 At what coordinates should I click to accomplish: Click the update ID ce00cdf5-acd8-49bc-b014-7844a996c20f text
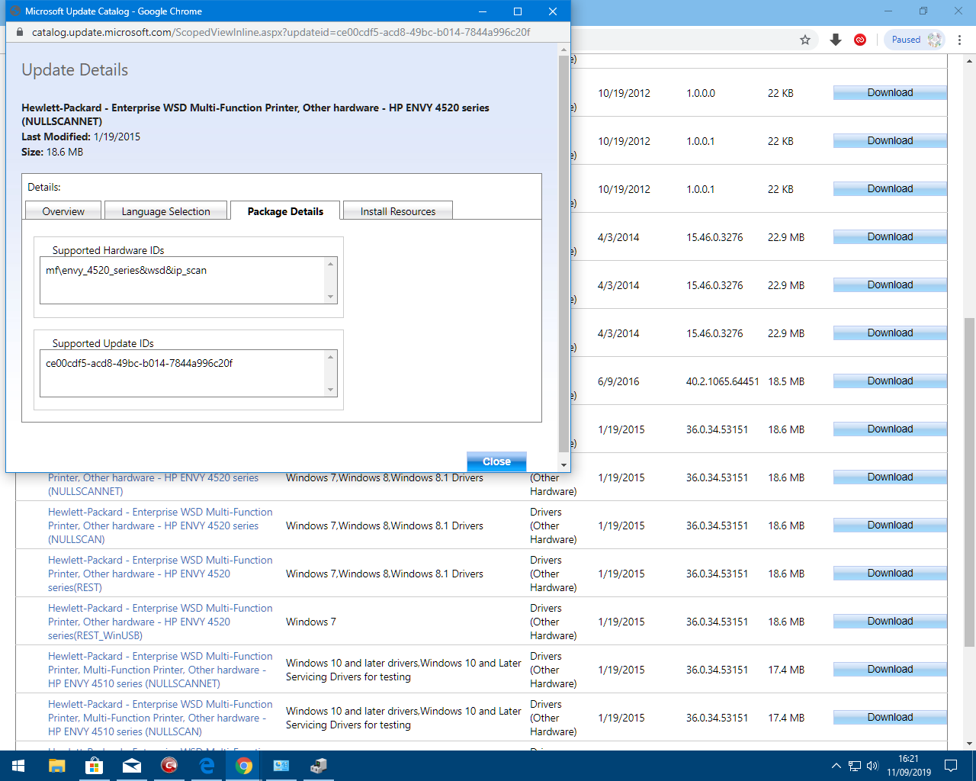[139, 363]
